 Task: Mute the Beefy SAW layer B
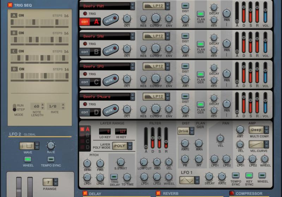coord(110,50)
